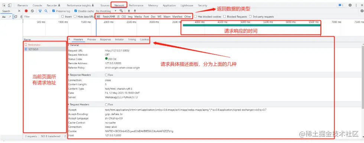Close DevTools with the X

click(362, 5)
